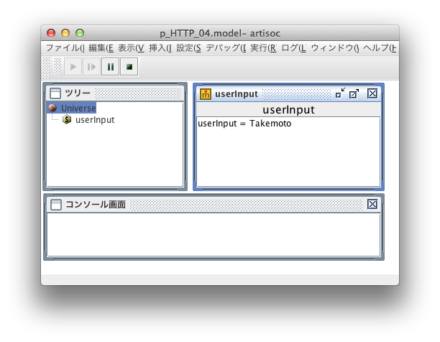Pause the simulation with the pause button
The width and height of the screenshot is (440, 342).
point(110,68)
